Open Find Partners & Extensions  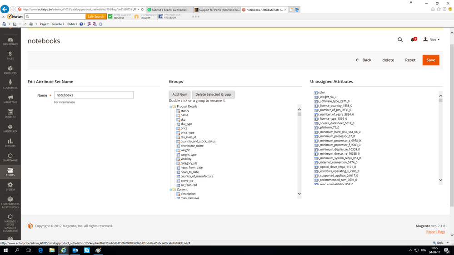[10, 202]
